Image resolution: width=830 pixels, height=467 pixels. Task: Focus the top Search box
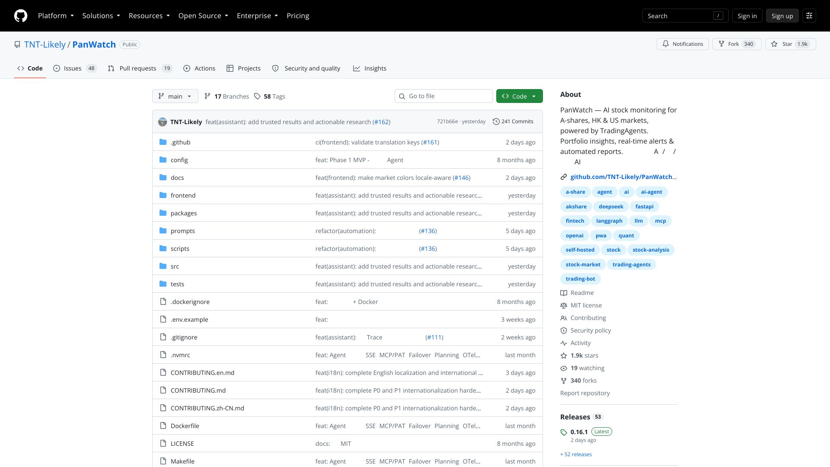(x=685, y=16)
